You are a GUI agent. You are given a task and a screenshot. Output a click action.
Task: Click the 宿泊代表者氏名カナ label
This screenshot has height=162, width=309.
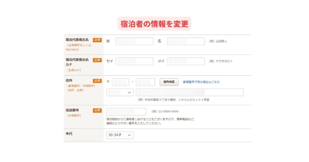point(77,62)
